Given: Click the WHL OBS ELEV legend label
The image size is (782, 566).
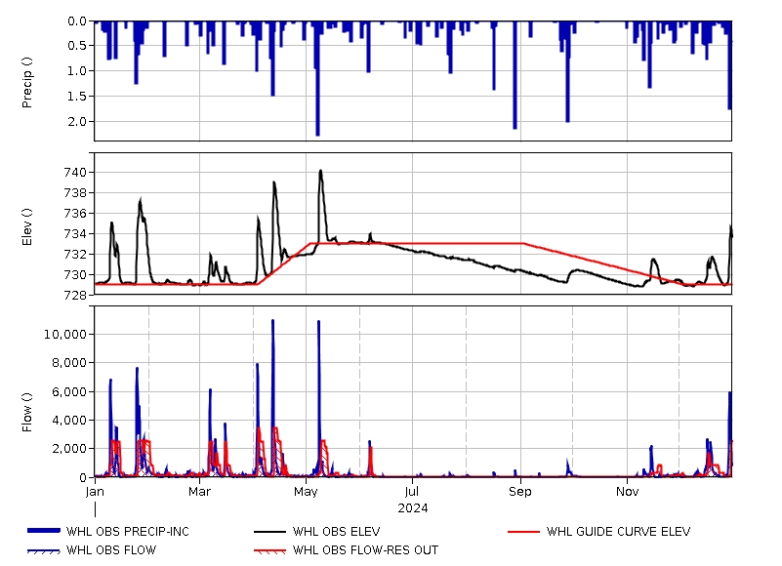Looking at the screenshot, I should 336,532.
